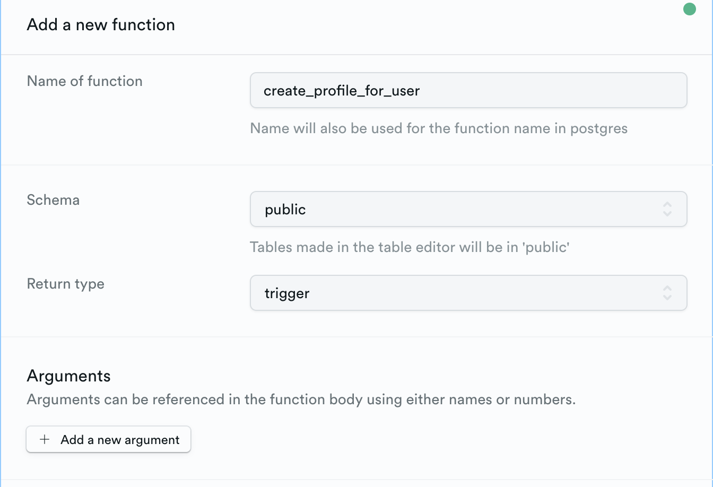Click the up-down chevron icon in Return type field
This screenshot has width=713, height=487.
click(667, 293)
